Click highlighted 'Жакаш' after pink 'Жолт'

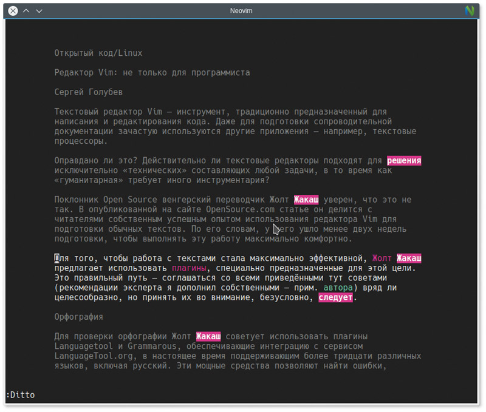pos(409,258)
